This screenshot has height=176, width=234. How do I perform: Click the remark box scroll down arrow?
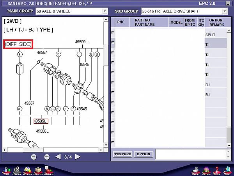point(228,156)
